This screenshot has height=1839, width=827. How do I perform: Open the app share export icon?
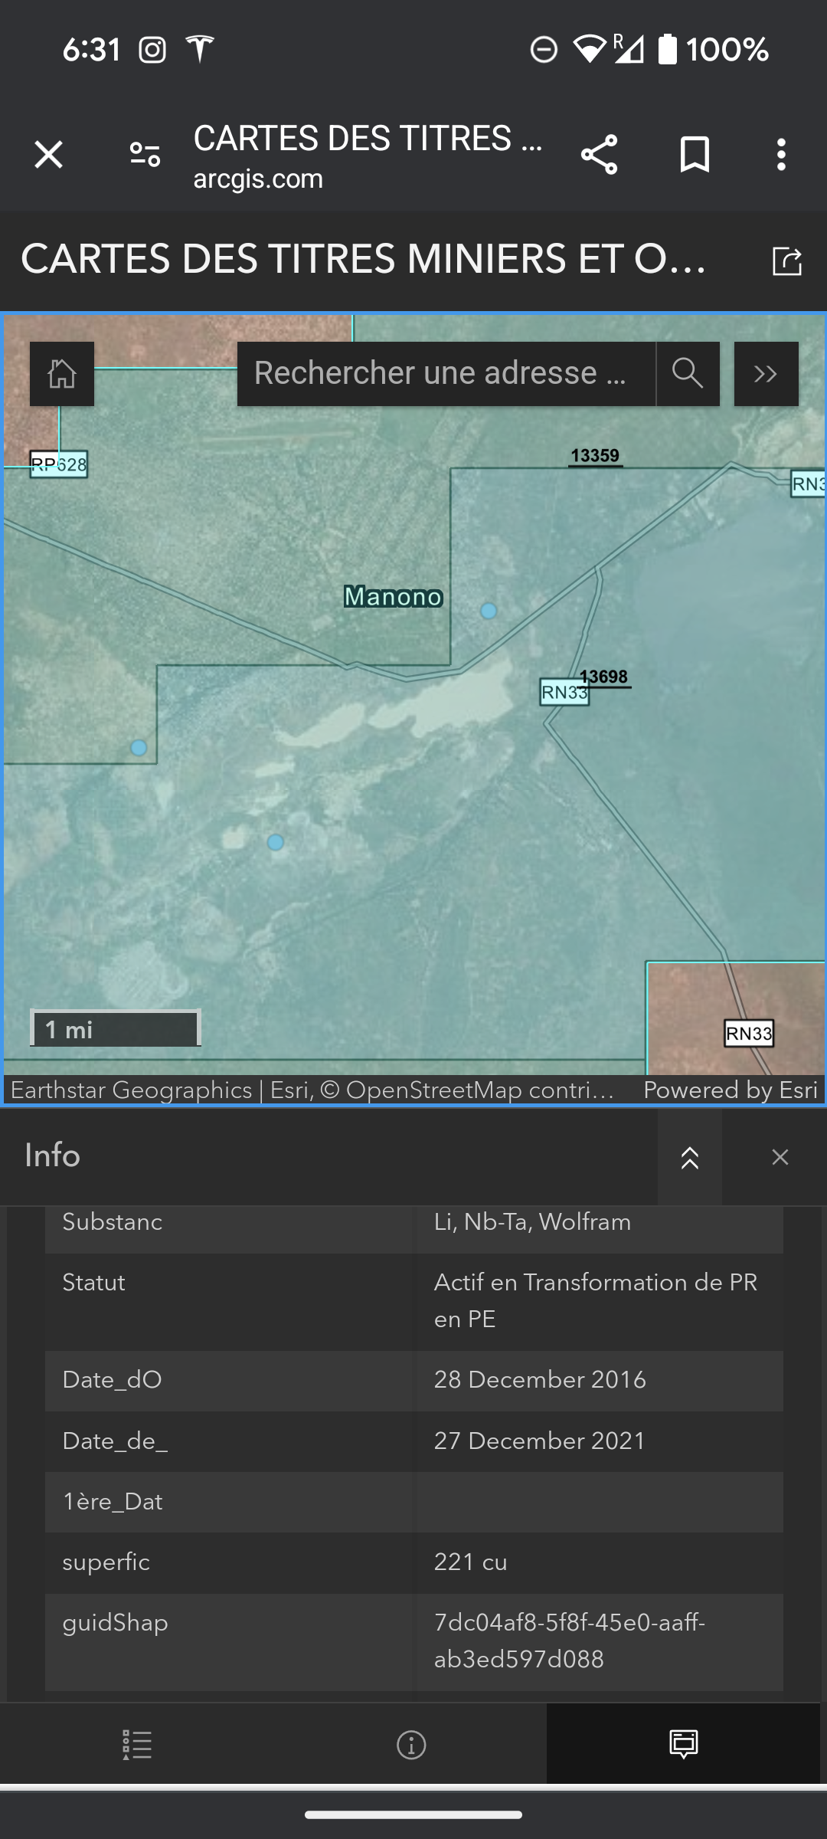(786, 261)
